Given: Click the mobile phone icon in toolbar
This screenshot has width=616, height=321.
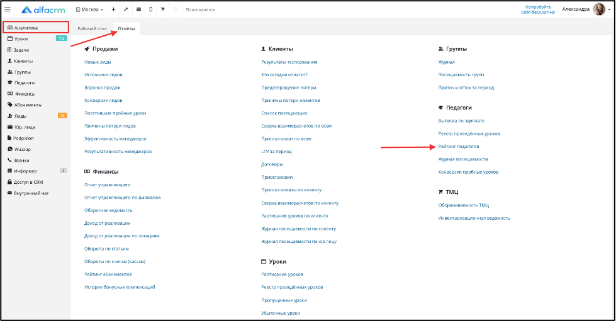Looking at the screenshot, I should 151,9.
